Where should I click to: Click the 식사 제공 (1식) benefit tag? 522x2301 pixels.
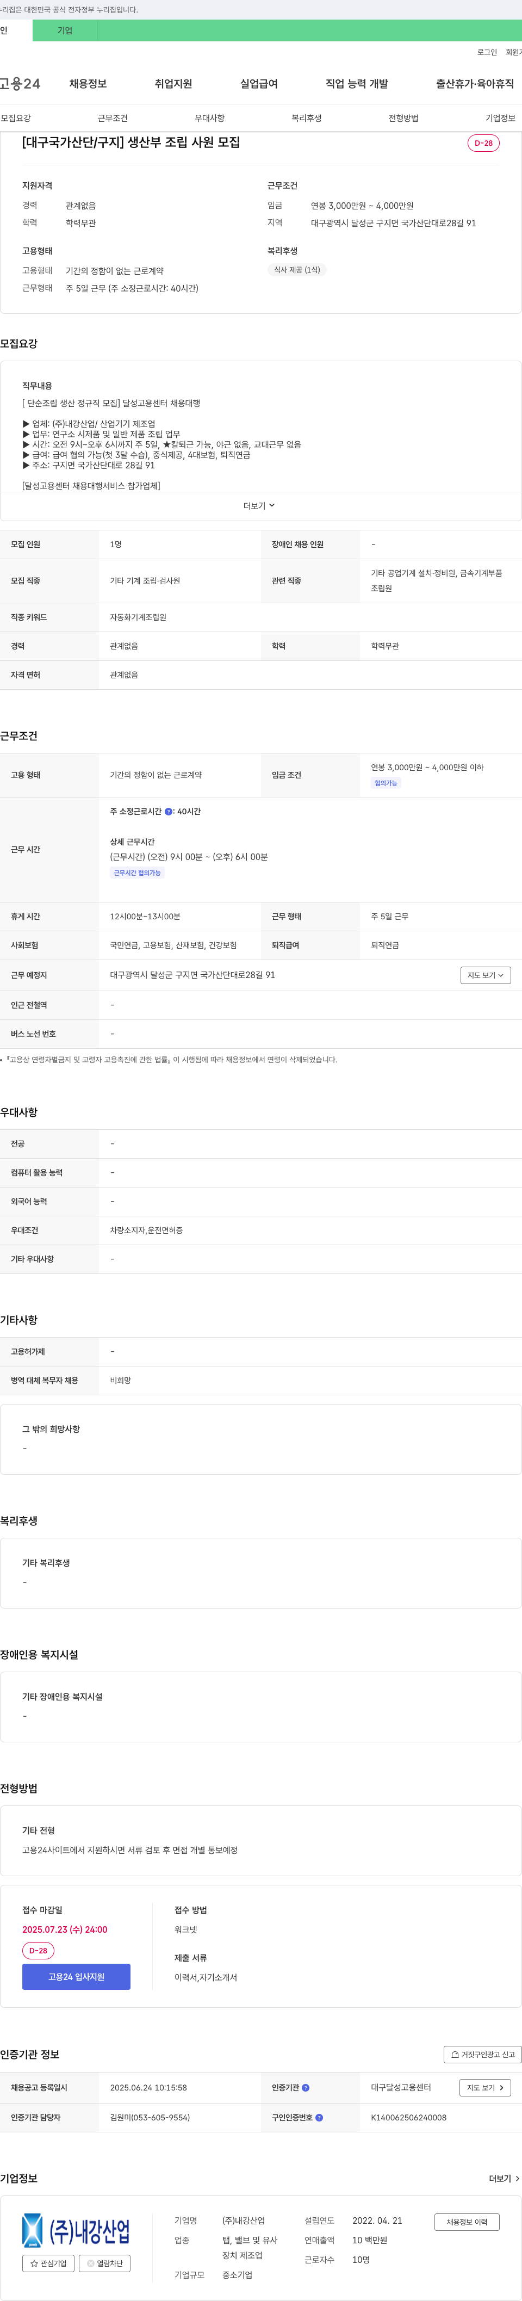point(297,270)
